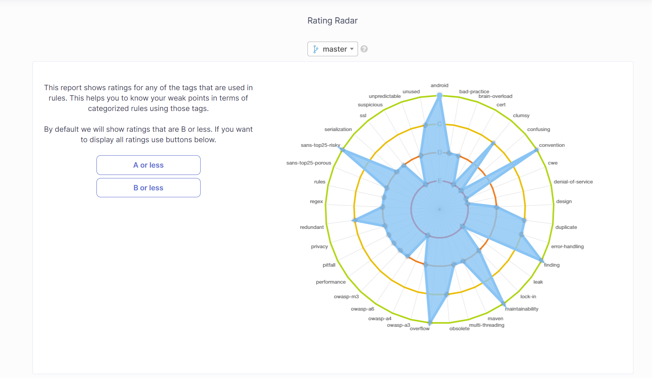
Task: Click the dropdown caret next to master
Action: [x=352, y=49]
